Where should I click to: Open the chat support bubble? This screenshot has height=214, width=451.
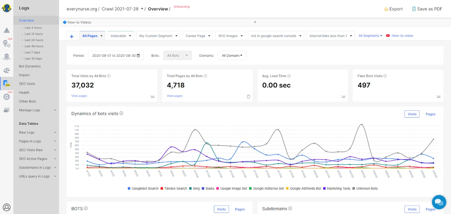(x=439, y=202)
